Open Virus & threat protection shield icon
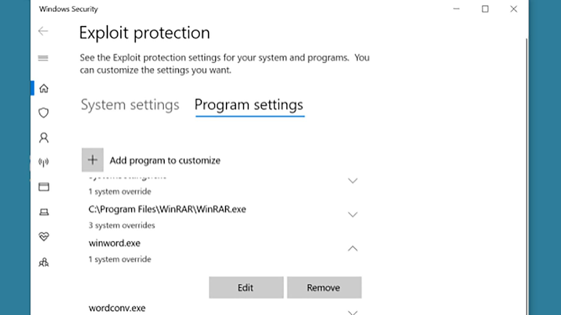 pyautogui.click(x=44, y=113)
